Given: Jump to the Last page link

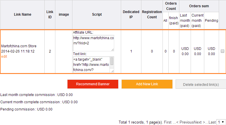Looking at the screenshot, I should click(x=212, y=122).
